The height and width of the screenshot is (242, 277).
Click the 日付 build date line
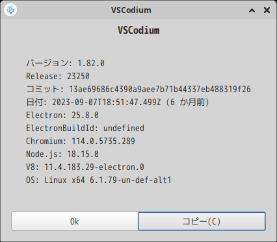pos(118,102)
